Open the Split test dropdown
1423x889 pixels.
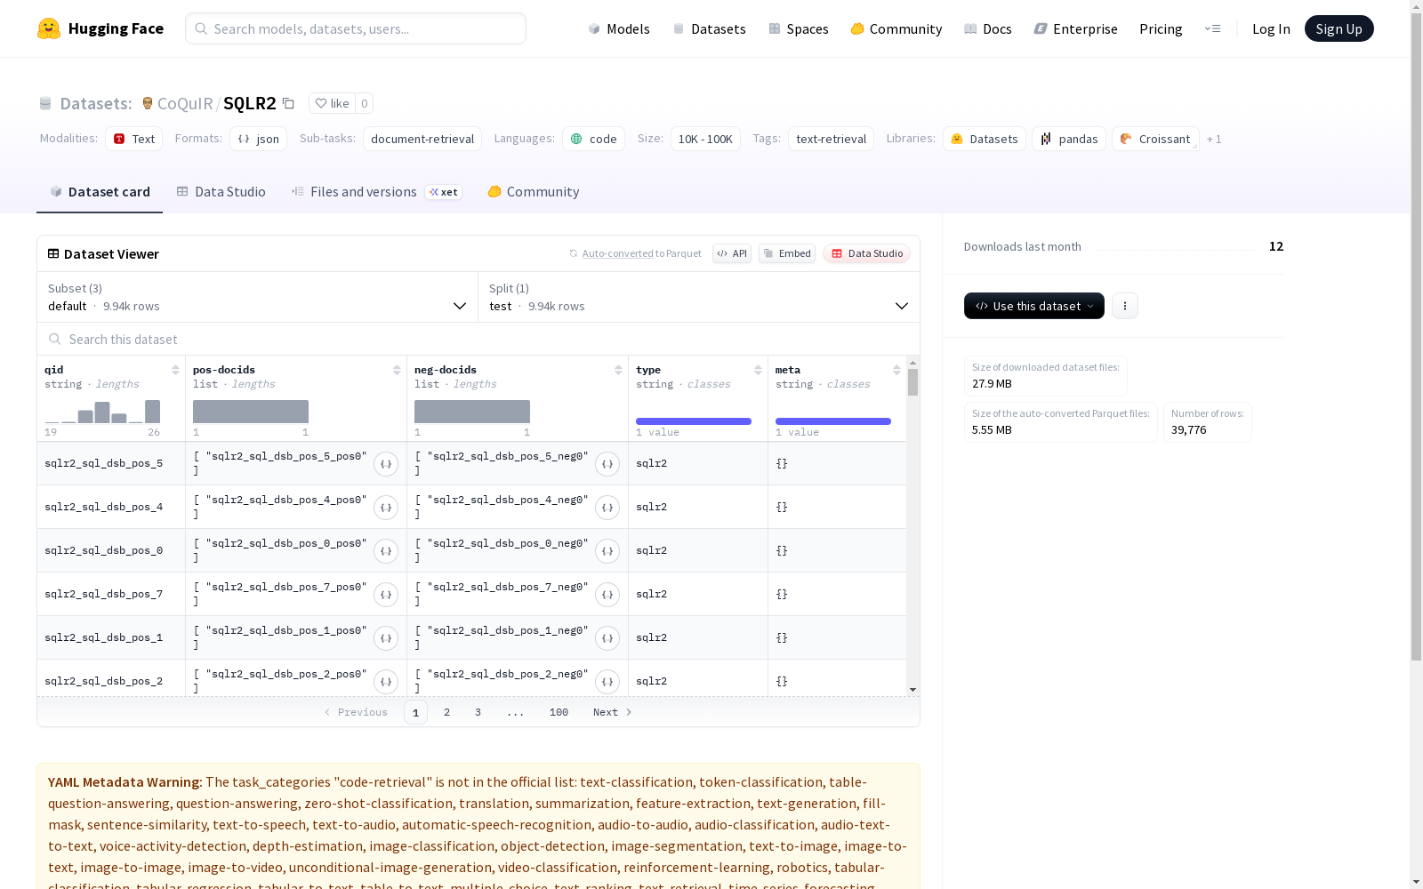point(699,297)
